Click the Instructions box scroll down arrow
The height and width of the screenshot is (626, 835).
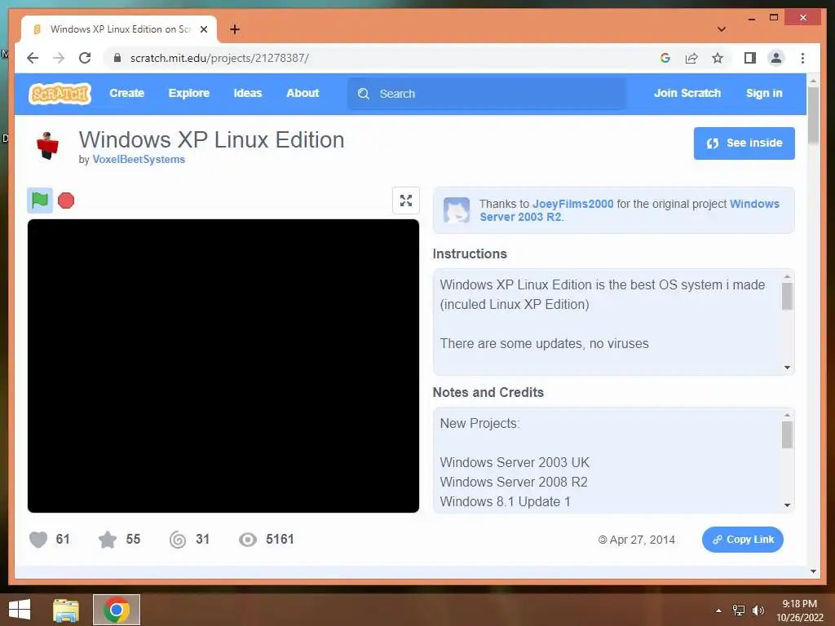click(787, 368)
